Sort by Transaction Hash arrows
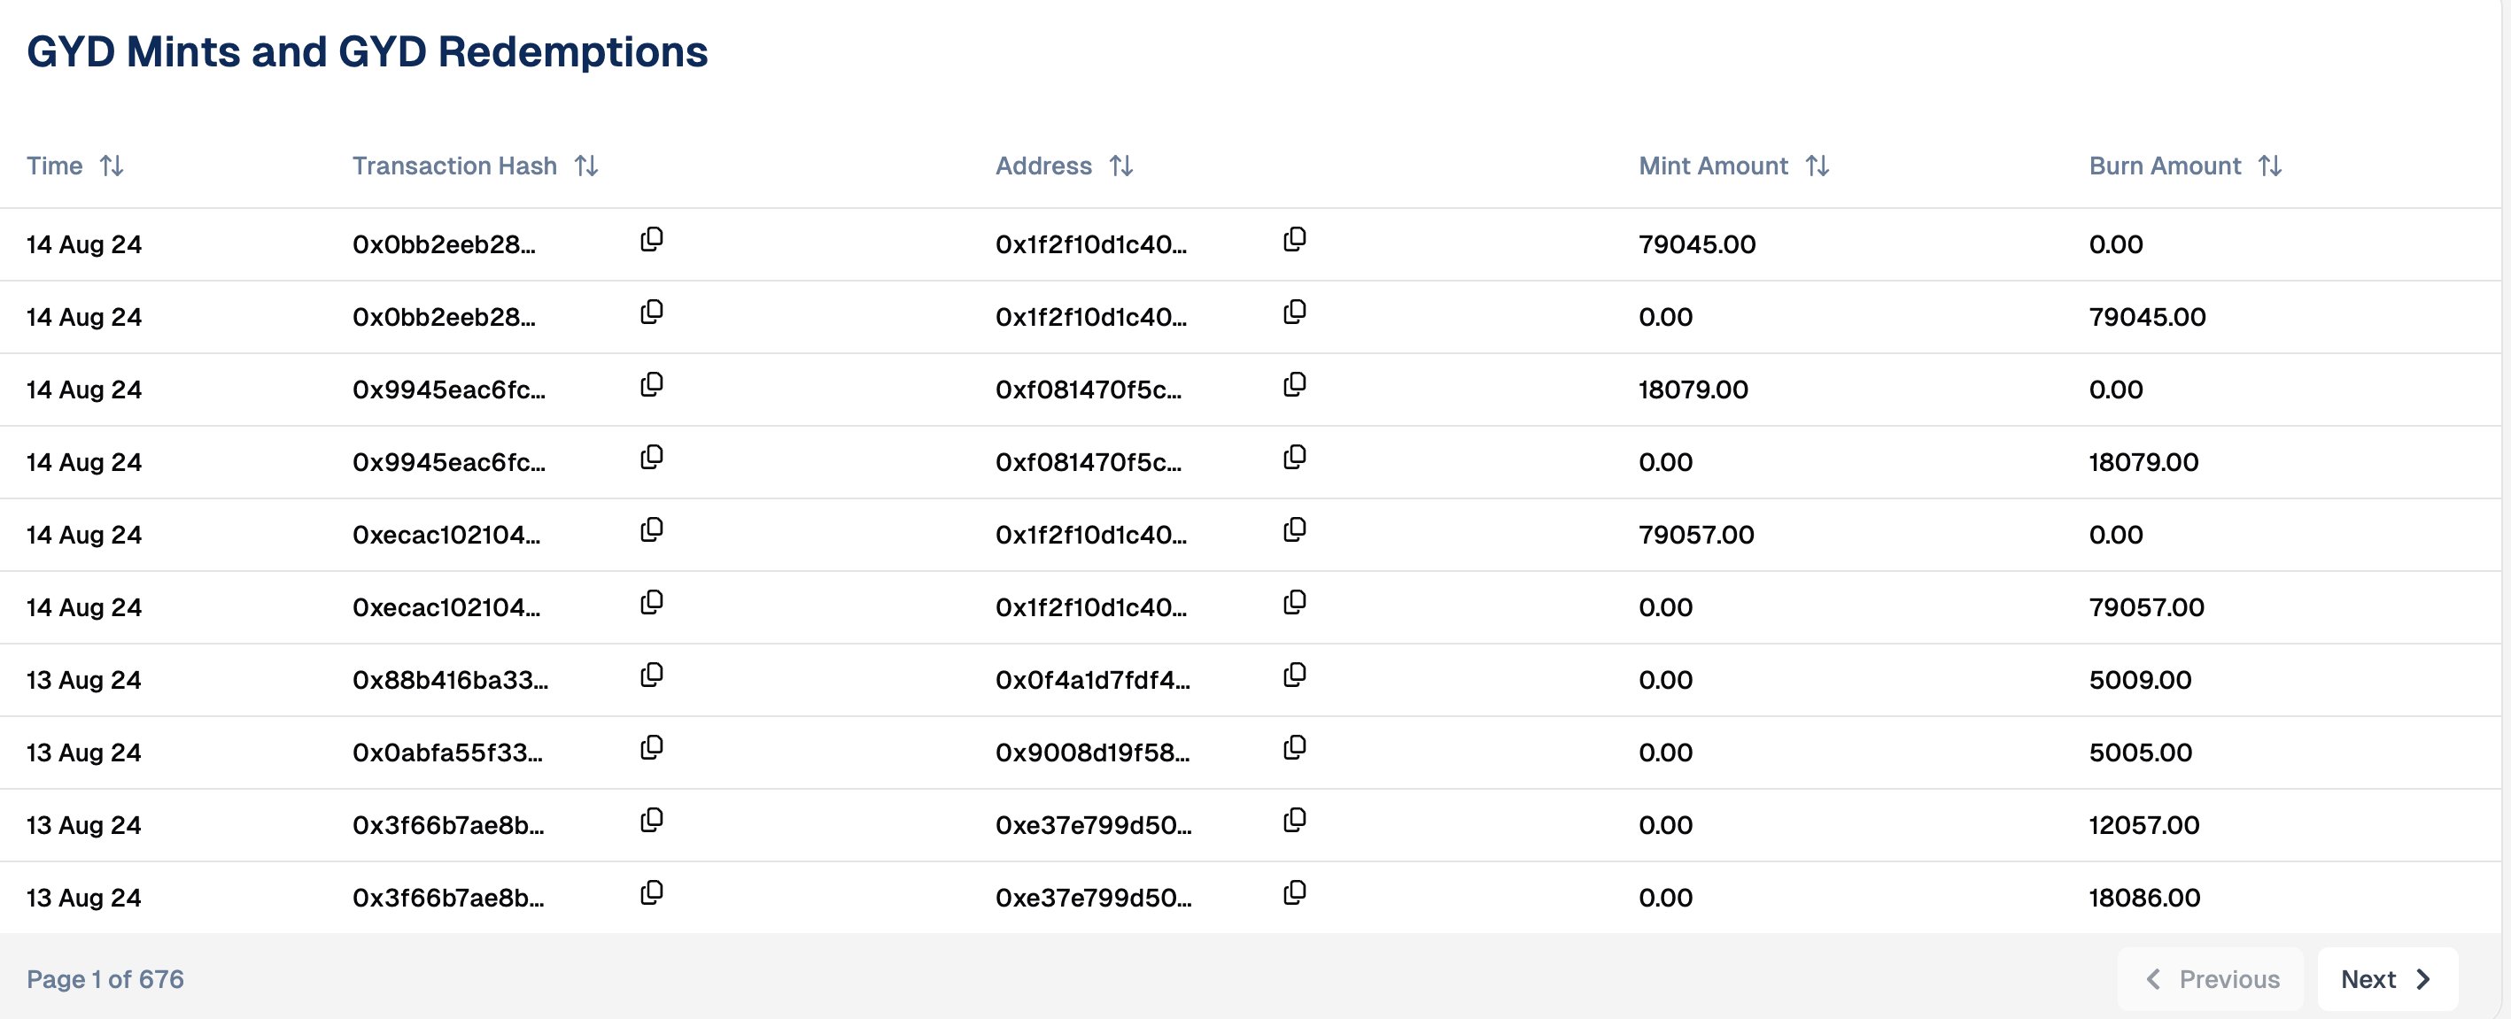 [x=585, y=166]
